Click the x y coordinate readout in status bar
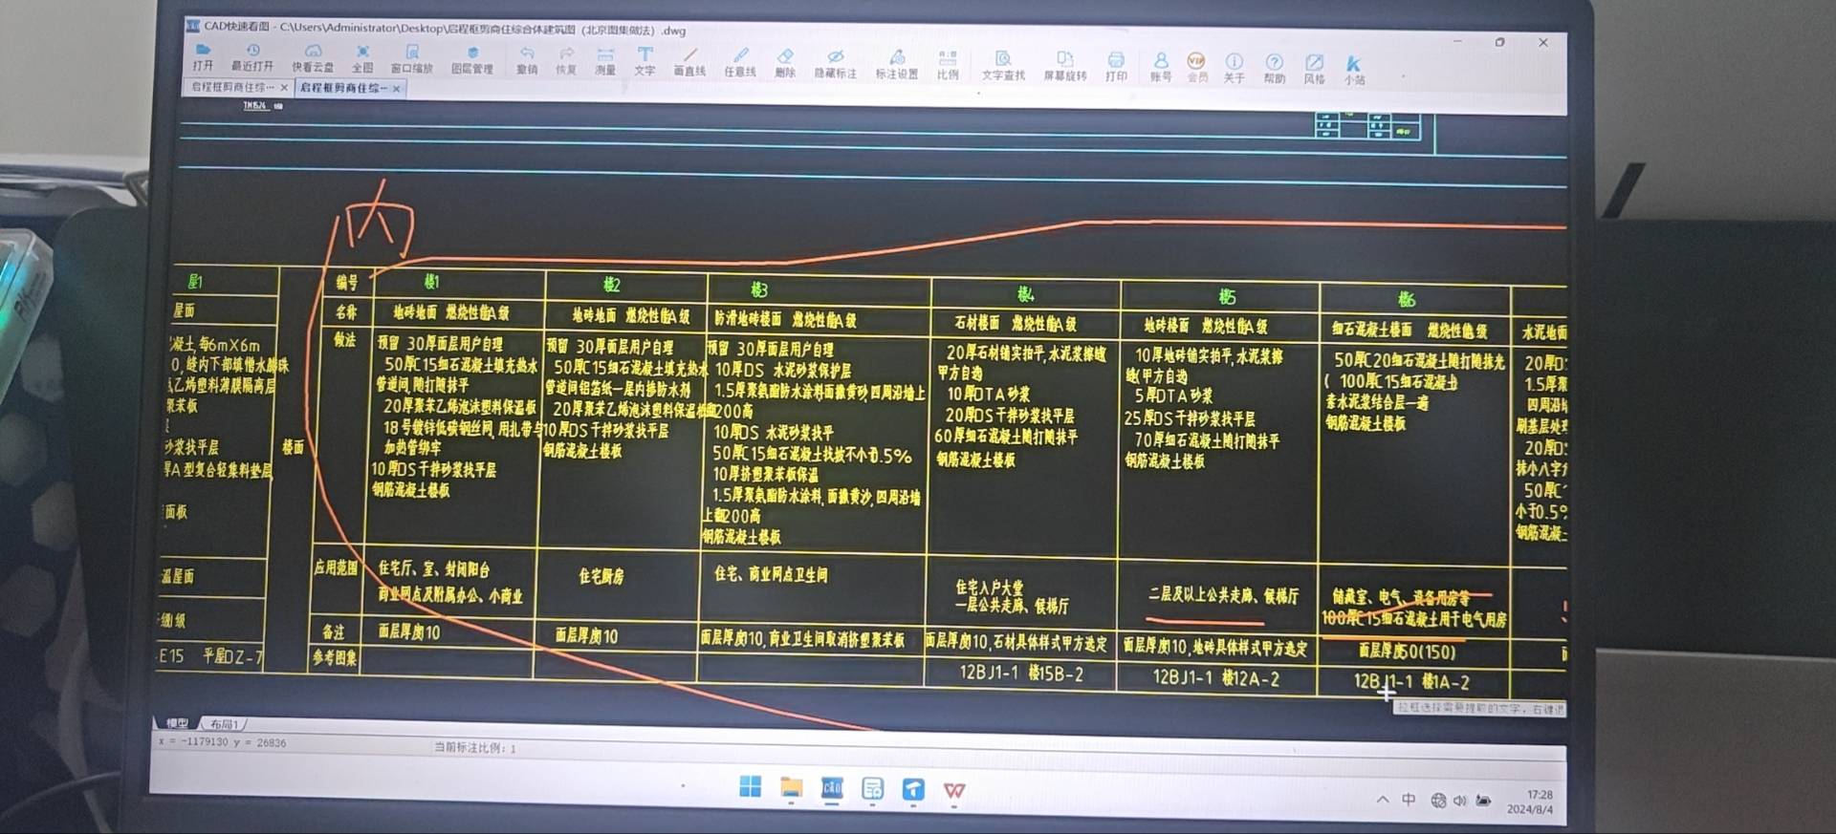 (222, 741)
